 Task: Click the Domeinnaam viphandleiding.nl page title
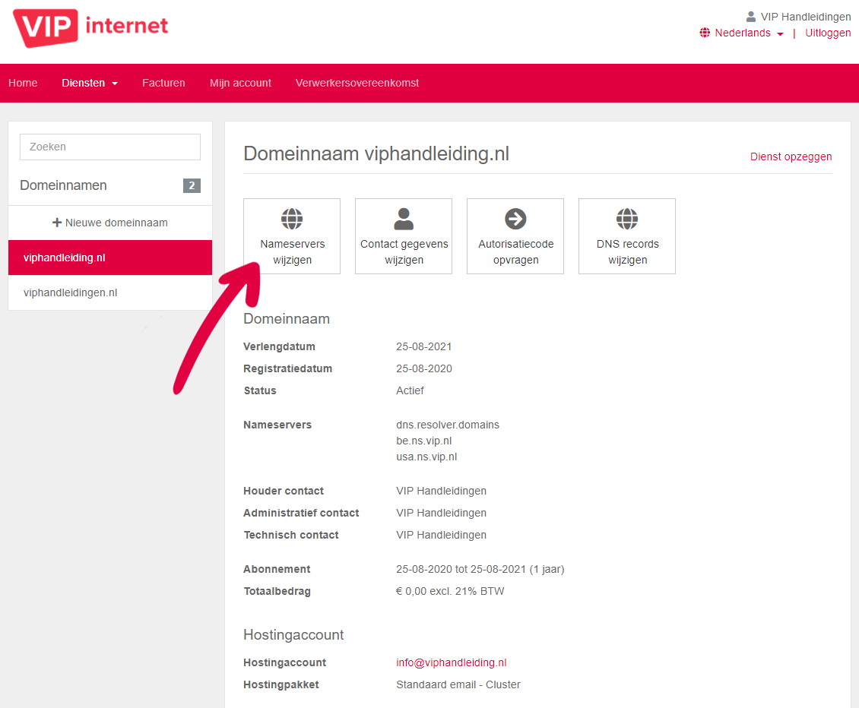click(376, 154)
